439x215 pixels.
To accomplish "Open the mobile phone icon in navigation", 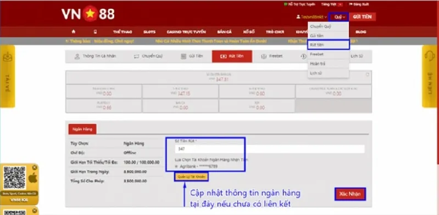I will (x=95, y=32).
